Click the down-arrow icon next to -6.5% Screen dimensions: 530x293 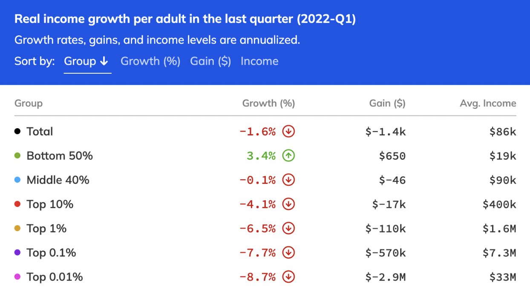[x=288, y=229]
